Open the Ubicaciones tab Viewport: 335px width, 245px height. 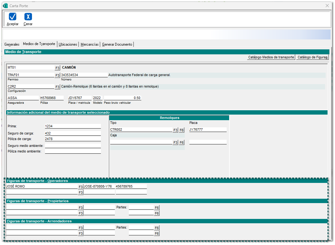coord(68,44)
